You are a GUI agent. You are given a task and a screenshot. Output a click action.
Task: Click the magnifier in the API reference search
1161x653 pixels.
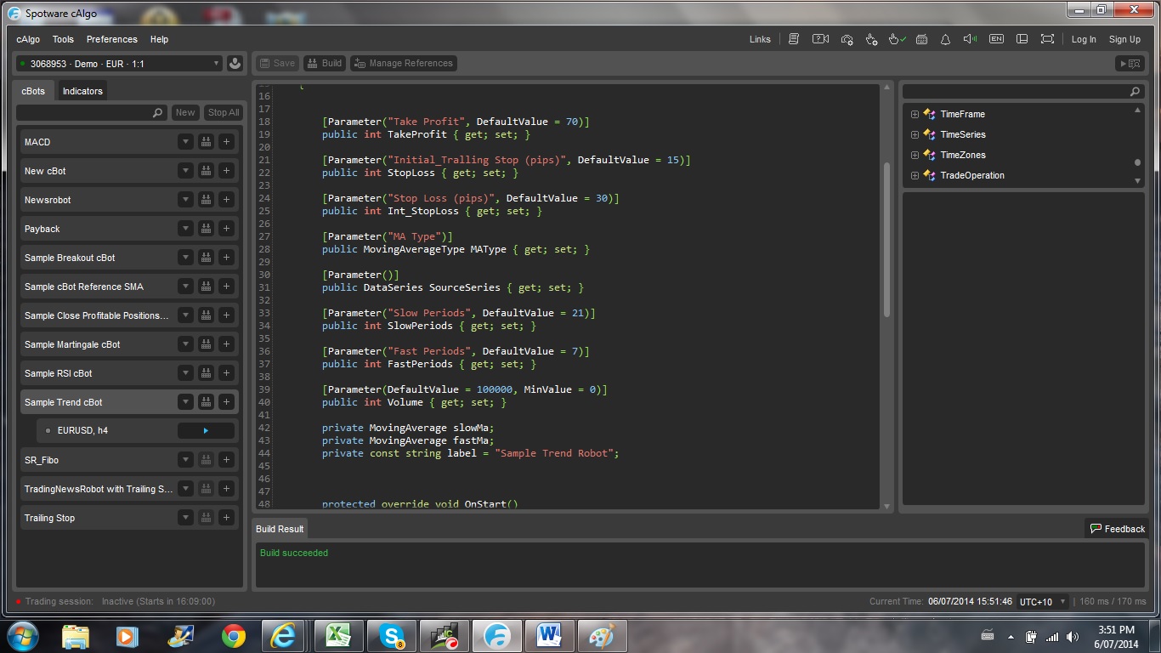1135,92
